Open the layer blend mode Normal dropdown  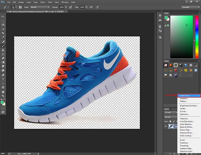click(171, 117)
